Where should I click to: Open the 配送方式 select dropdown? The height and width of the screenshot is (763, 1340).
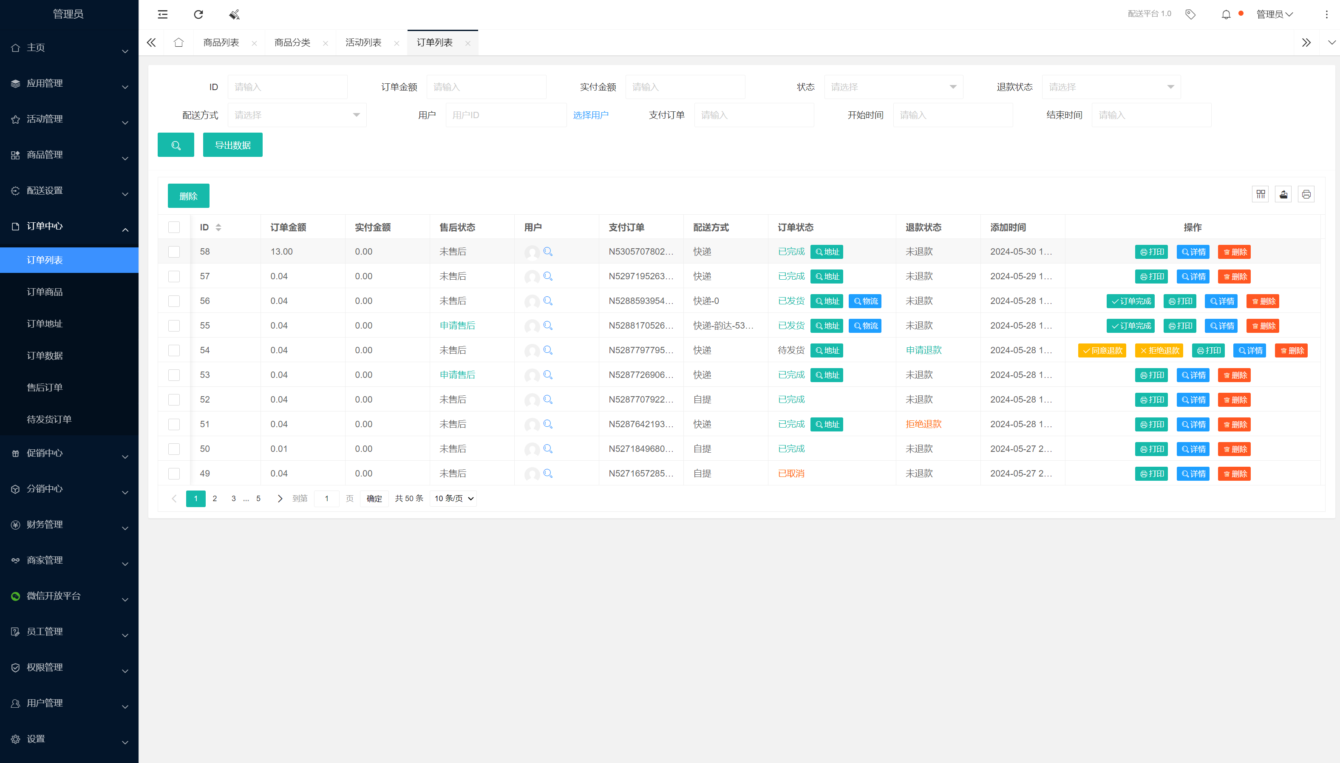click(297, 115)
